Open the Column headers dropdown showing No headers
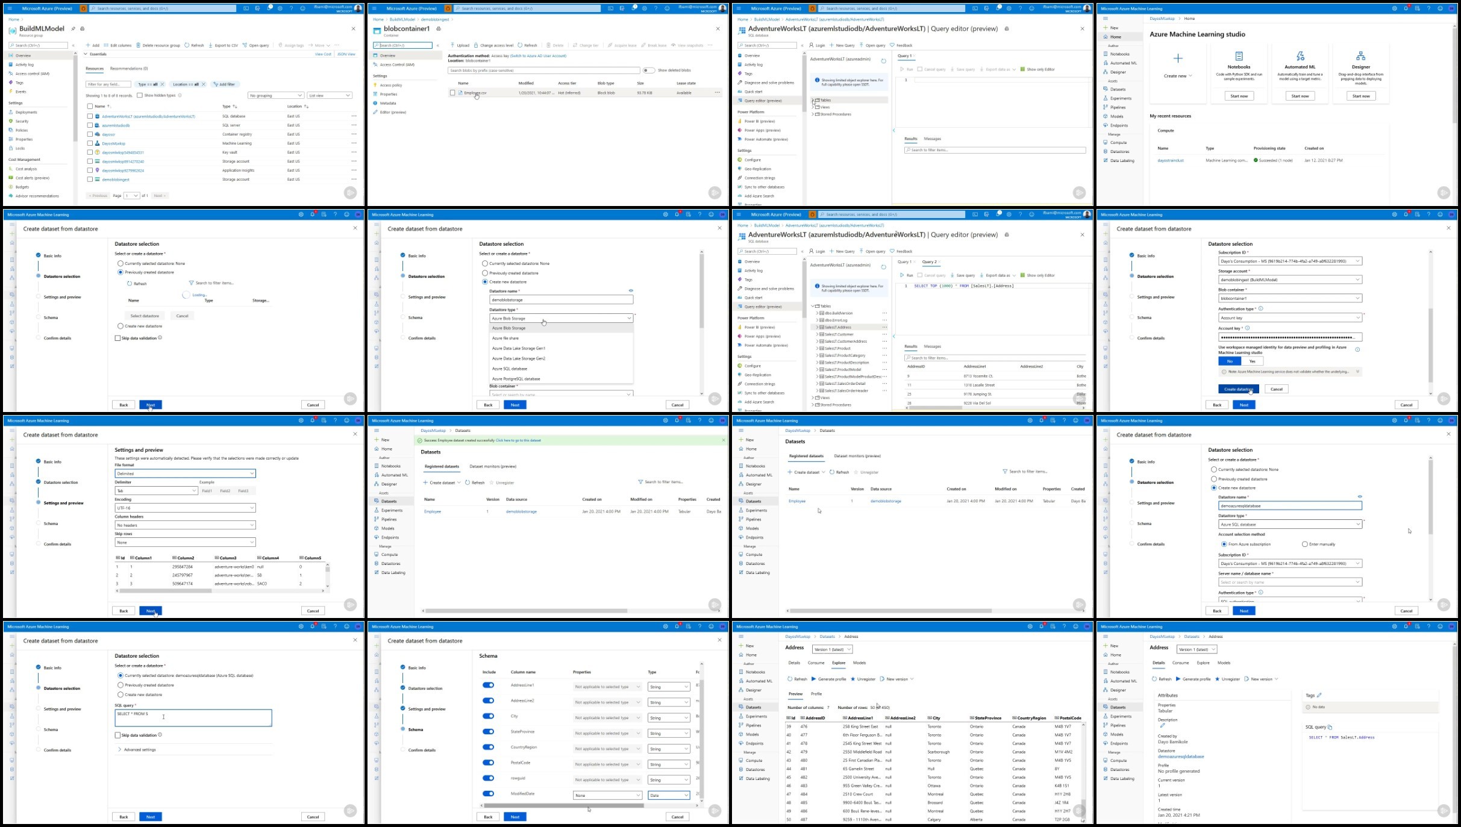 point(185,525)
